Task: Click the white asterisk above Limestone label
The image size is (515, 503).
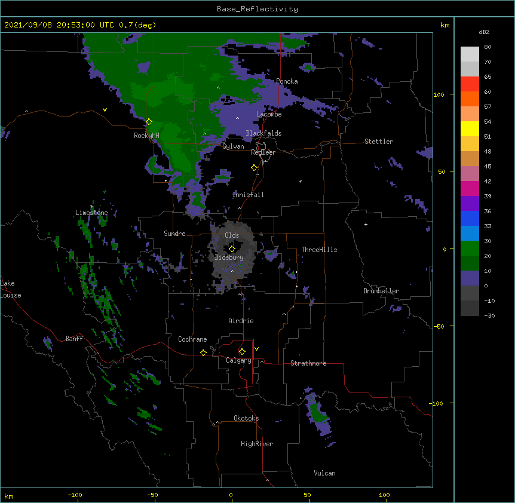Action: [92, 207]
